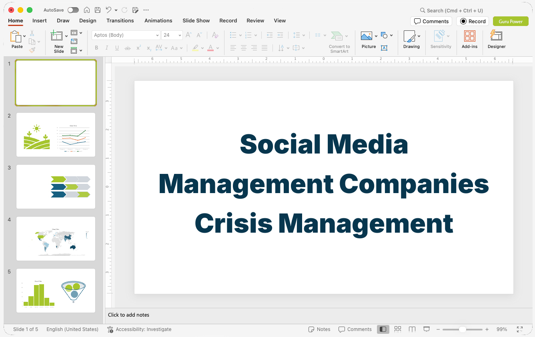This screenshot has height=337, width=535.
Task: Increase font size with the larger A icon
Action: (x=188, y=35)
